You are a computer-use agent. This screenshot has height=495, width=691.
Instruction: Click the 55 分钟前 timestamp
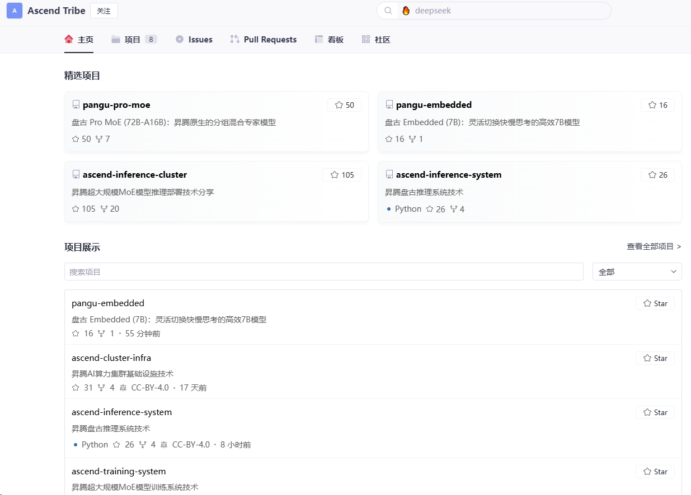tap(143, 334)
